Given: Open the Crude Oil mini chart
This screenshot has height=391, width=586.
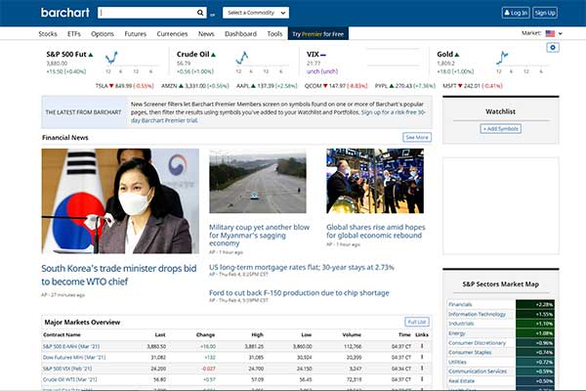Looking at the screenshot, I should point(262,62).
